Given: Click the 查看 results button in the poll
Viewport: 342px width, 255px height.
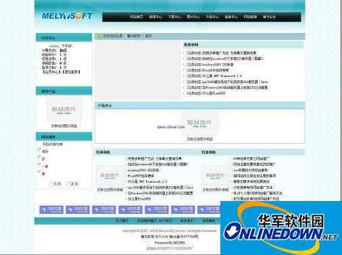Looking at the screenshot, I should click(x=72, y=183).
